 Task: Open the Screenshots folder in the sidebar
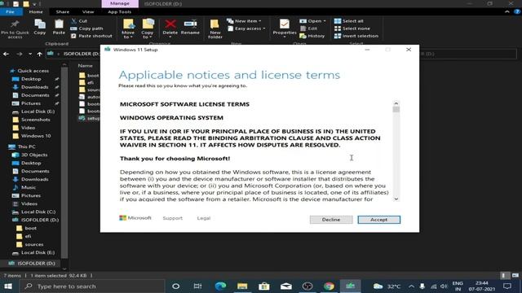36,120
